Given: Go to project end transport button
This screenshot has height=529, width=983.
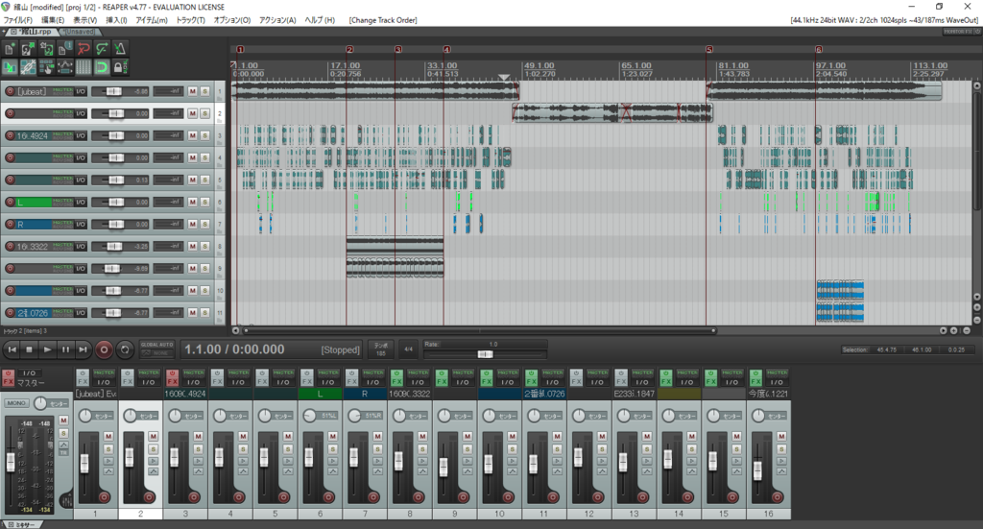Looking at the screenshot, I should (83, 349).
